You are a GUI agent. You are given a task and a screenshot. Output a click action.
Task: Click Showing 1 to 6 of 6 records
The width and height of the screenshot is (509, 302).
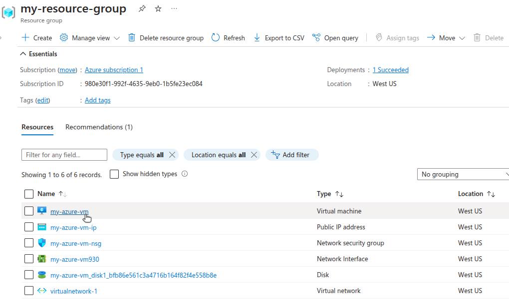pos(62,175)
